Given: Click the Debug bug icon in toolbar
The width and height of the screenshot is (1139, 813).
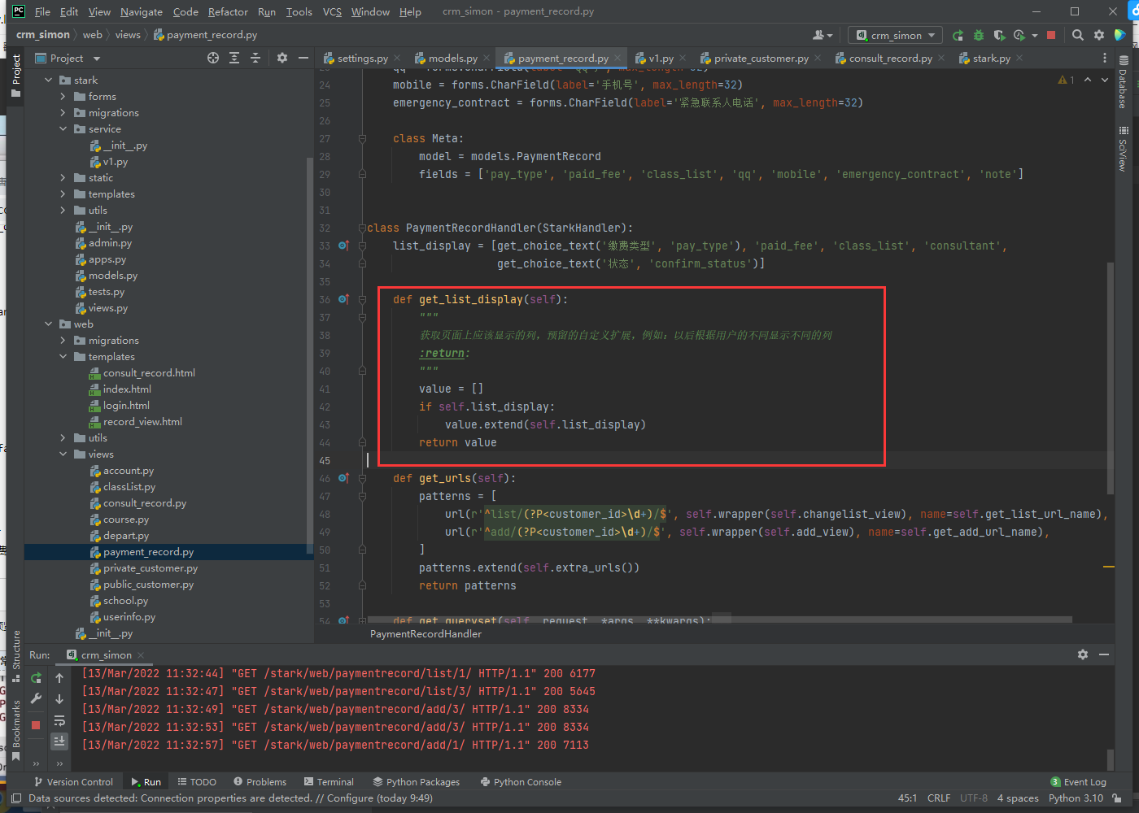Looking at the screenshot, I should 979,35.
